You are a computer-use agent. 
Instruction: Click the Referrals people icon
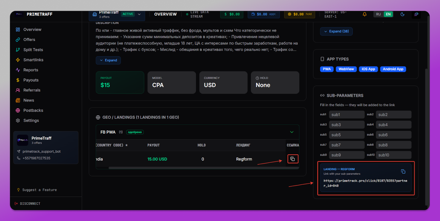pos(18,90)
